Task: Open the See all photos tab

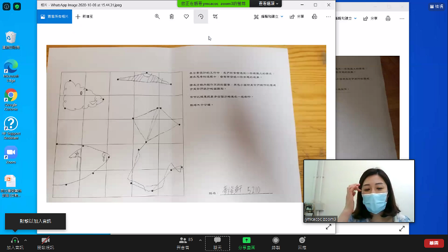Action: click(55, 16)
